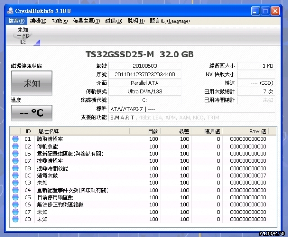Open the 檔案(F) file menu
This screenshot has height=237, width=288.
(x=16, y=21)
